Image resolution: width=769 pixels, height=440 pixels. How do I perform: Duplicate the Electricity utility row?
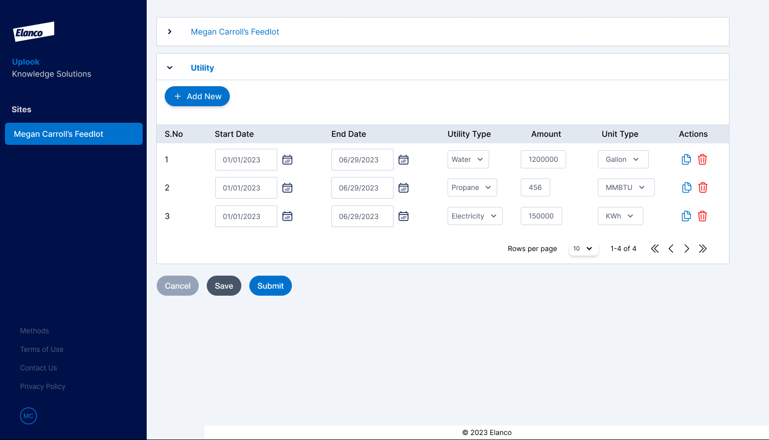686,216
